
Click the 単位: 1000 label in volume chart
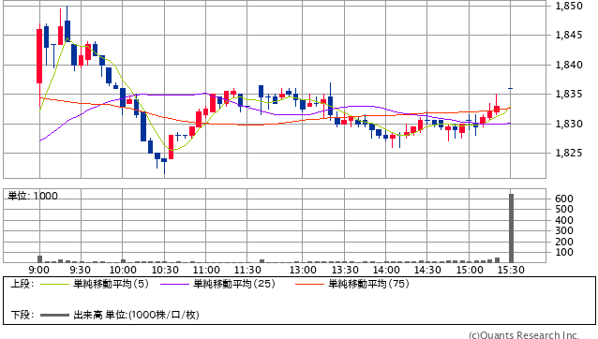point(33,196)
